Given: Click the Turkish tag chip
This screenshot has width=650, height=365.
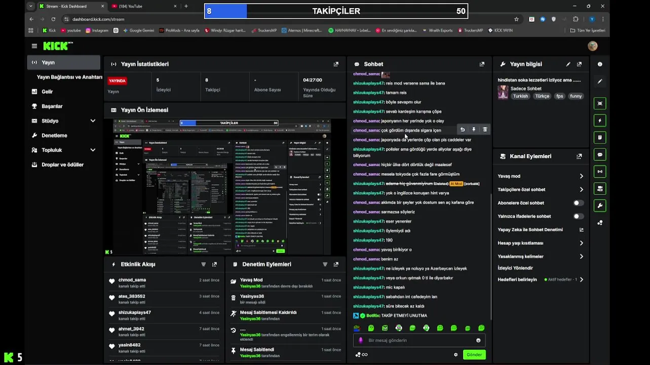Looking at the screenshot, I should [520, 96].
